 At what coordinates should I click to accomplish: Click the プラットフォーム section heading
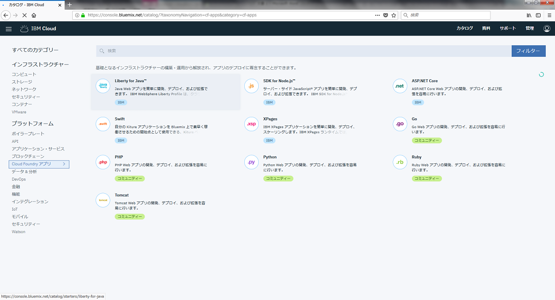[33, 124]
